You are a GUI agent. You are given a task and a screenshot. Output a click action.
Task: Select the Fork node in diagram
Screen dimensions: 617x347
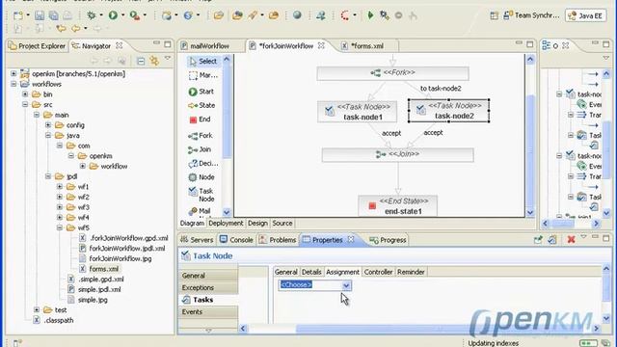[x=392, y=73]
